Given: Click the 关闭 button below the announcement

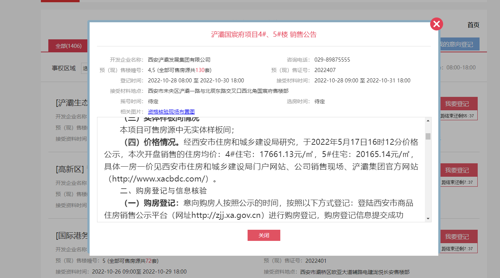Looking at the screenshot, I should [x=264, y=235].
